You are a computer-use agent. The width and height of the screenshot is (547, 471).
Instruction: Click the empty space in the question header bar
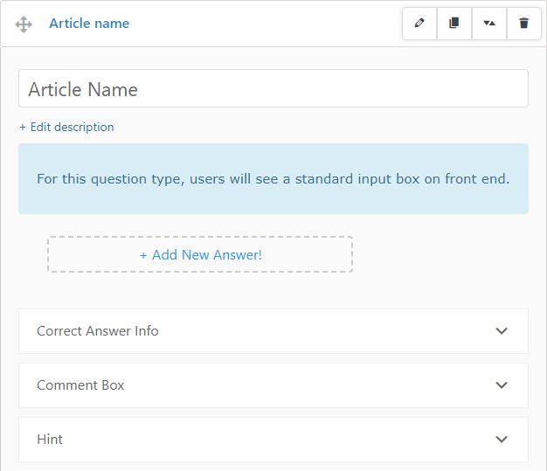pos(262,24)
